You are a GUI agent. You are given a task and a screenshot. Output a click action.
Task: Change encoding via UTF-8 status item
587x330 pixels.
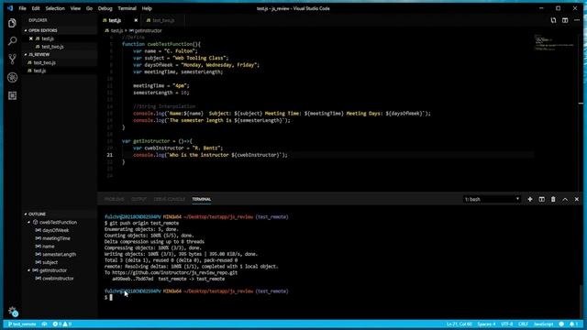(506, 324)
